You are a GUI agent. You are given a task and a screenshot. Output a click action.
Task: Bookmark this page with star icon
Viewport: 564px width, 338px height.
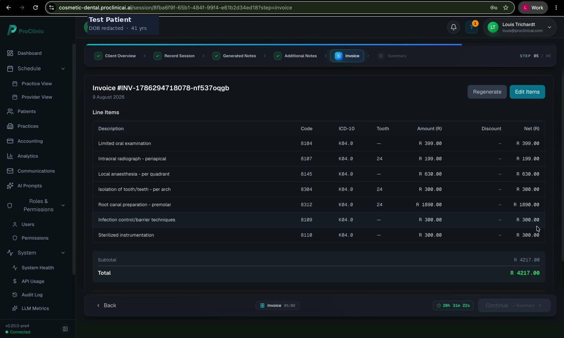[506, 7]
